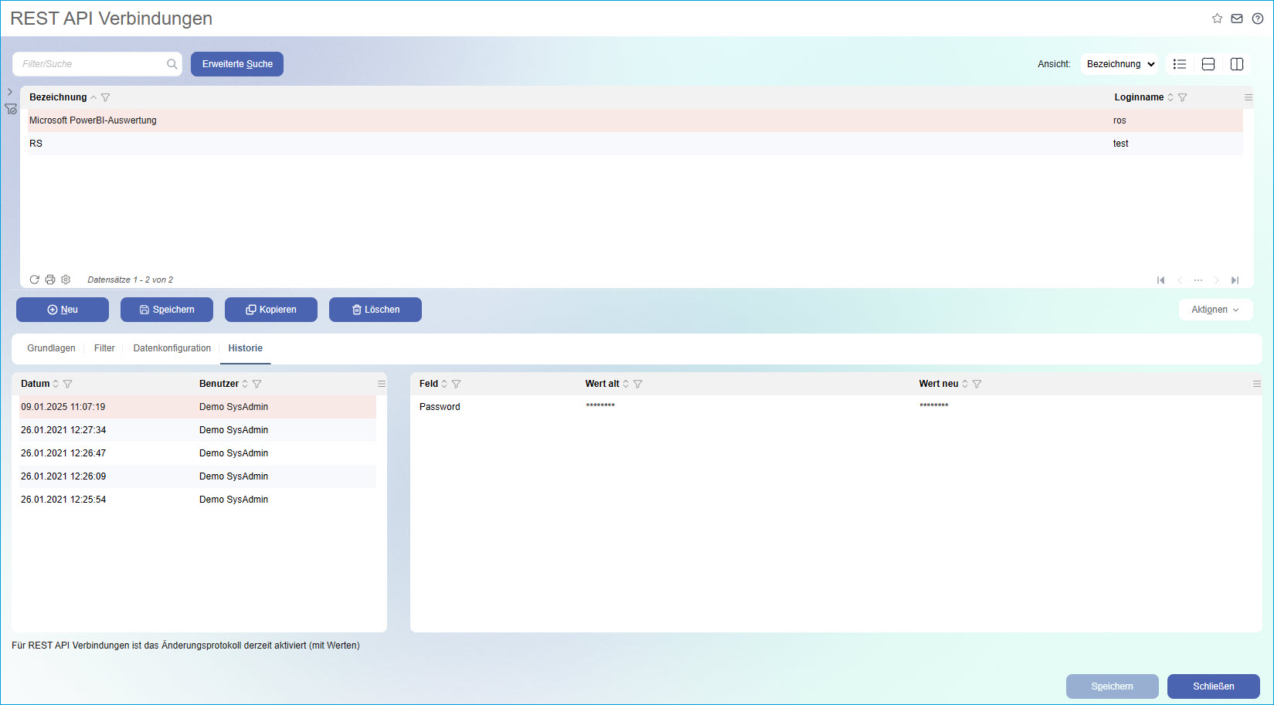Switch to horizontal split layout icon
Image resolution: width=1274 pixels, height=705 pixels.
1208,64
